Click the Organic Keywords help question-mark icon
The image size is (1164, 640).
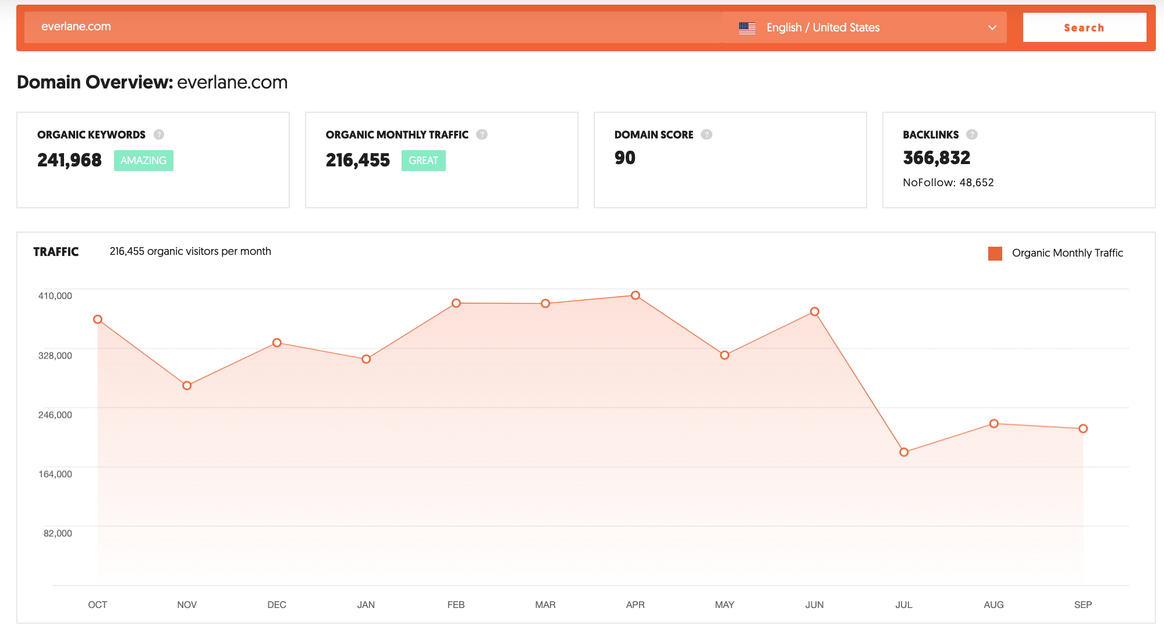point(159,134)
